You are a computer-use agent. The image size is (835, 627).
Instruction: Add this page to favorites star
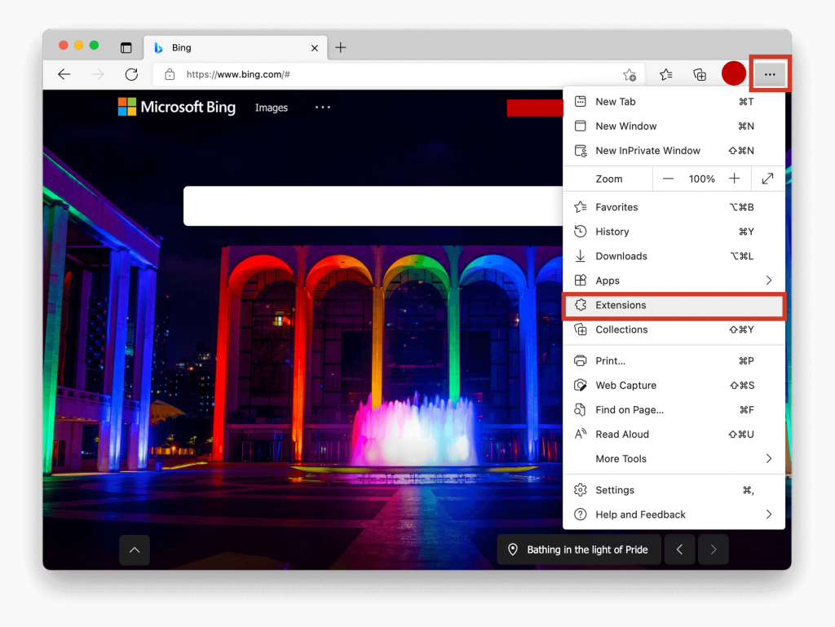click(x=629, y=75)
